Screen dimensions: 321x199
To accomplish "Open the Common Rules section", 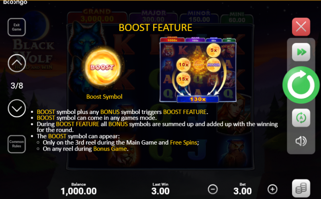I will tap(16, 144).
